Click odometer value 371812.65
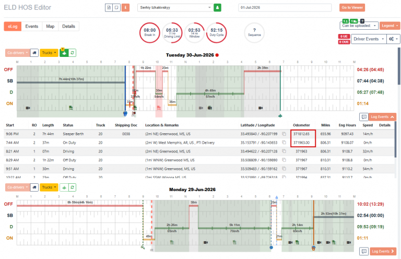The image size is (401, 259). (x=301, y=134)
